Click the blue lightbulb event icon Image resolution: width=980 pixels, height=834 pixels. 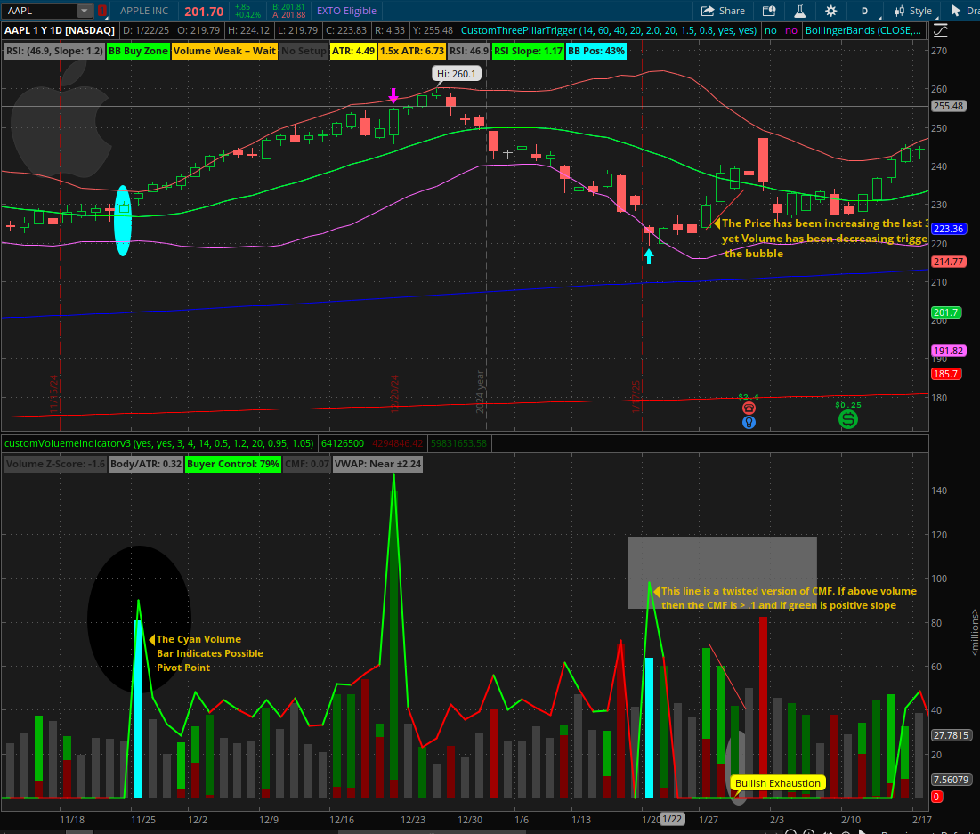tap(749, 423)
